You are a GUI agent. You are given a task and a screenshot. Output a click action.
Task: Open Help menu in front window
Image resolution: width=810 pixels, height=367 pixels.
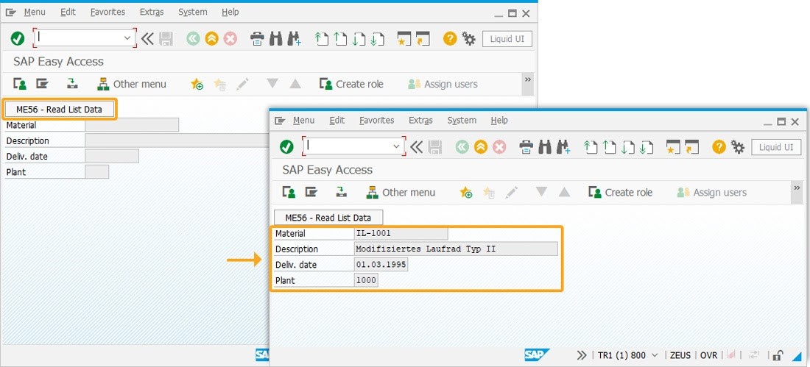499,121
